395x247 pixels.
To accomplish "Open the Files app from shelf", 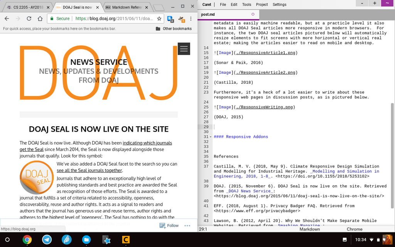I will point(86,240).
